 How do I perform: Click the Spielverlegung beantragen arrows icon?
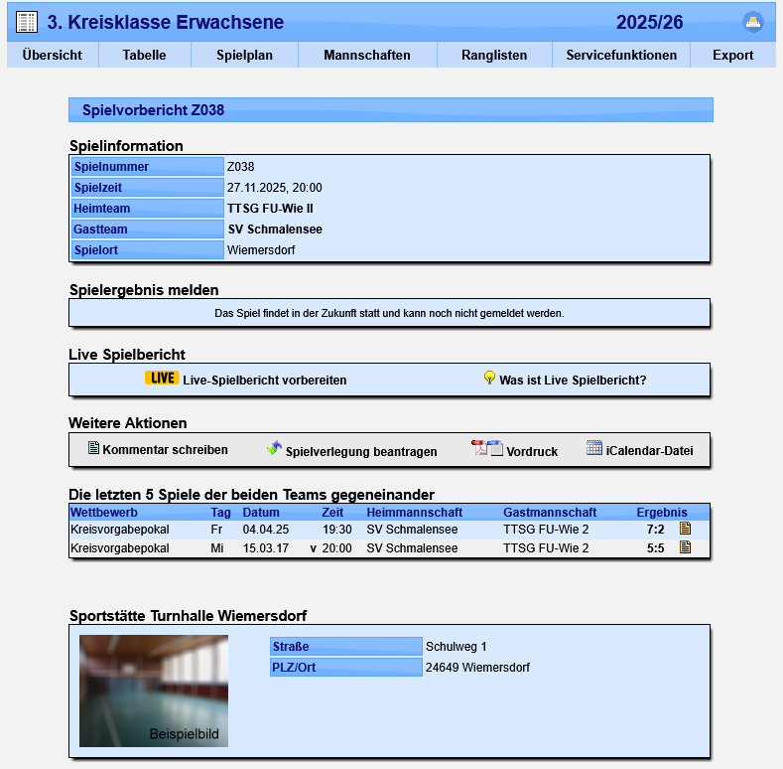pyautogui.click(x=274, y=449)
